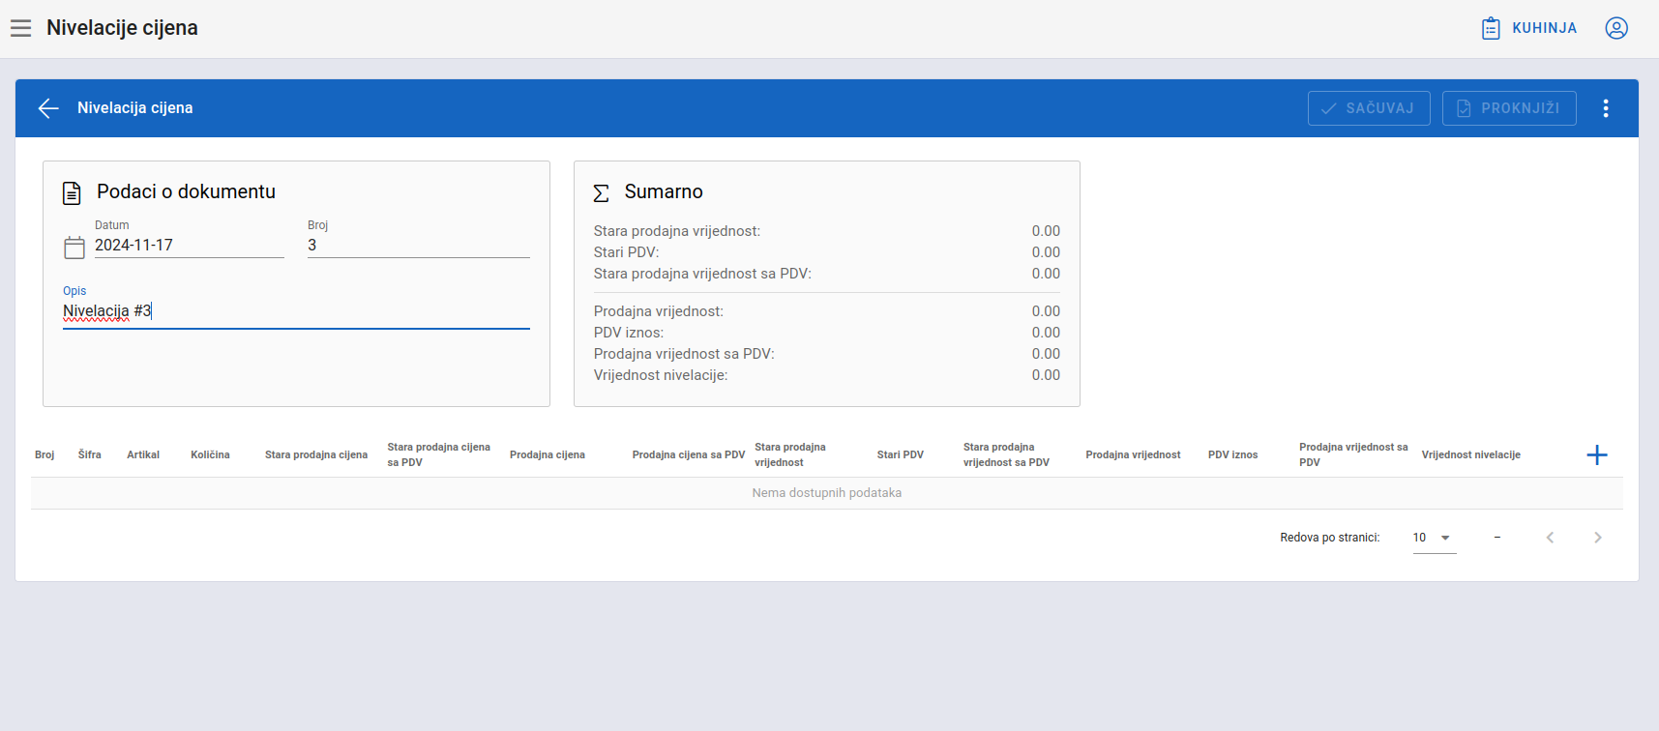Go to the next page arrow
The width and height of the screenshot is (1659, 731).
1598,538
